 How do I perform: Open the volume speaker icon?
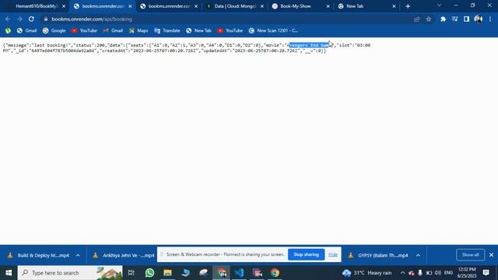[438, 273]
